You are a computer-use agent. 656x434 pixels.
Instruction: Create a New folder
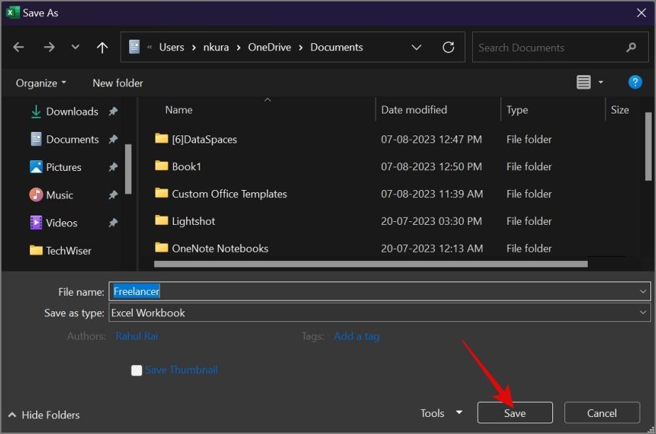pos(118,83)
